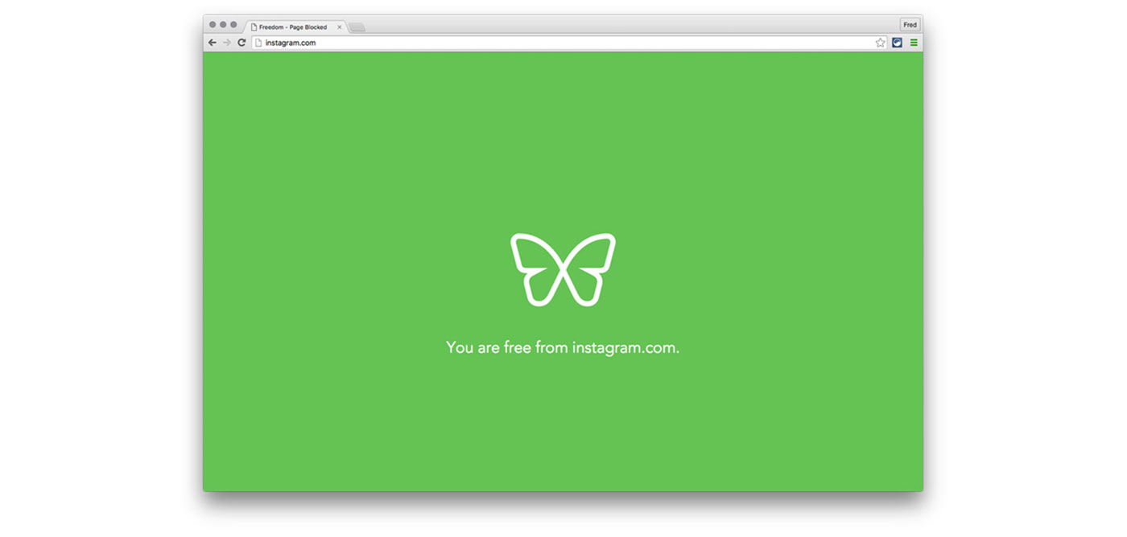
Task: Open the Freedom extension icon beside the address bar
Action: point(897,43)
